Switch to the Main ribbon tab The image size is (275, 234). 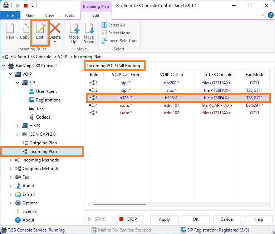coord(30,15)
